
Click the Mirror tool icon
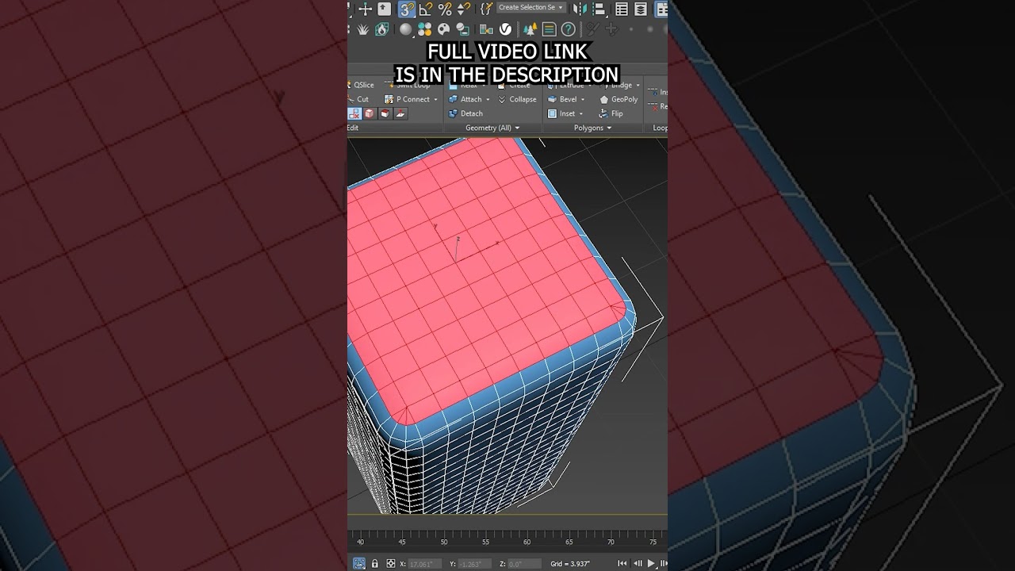581,9
